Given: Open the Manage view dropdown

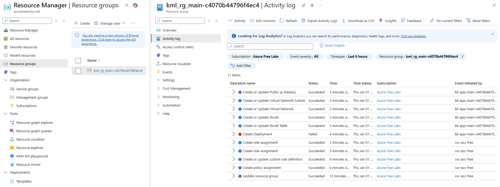Looking at the screenshot, I should pos(110,23).
